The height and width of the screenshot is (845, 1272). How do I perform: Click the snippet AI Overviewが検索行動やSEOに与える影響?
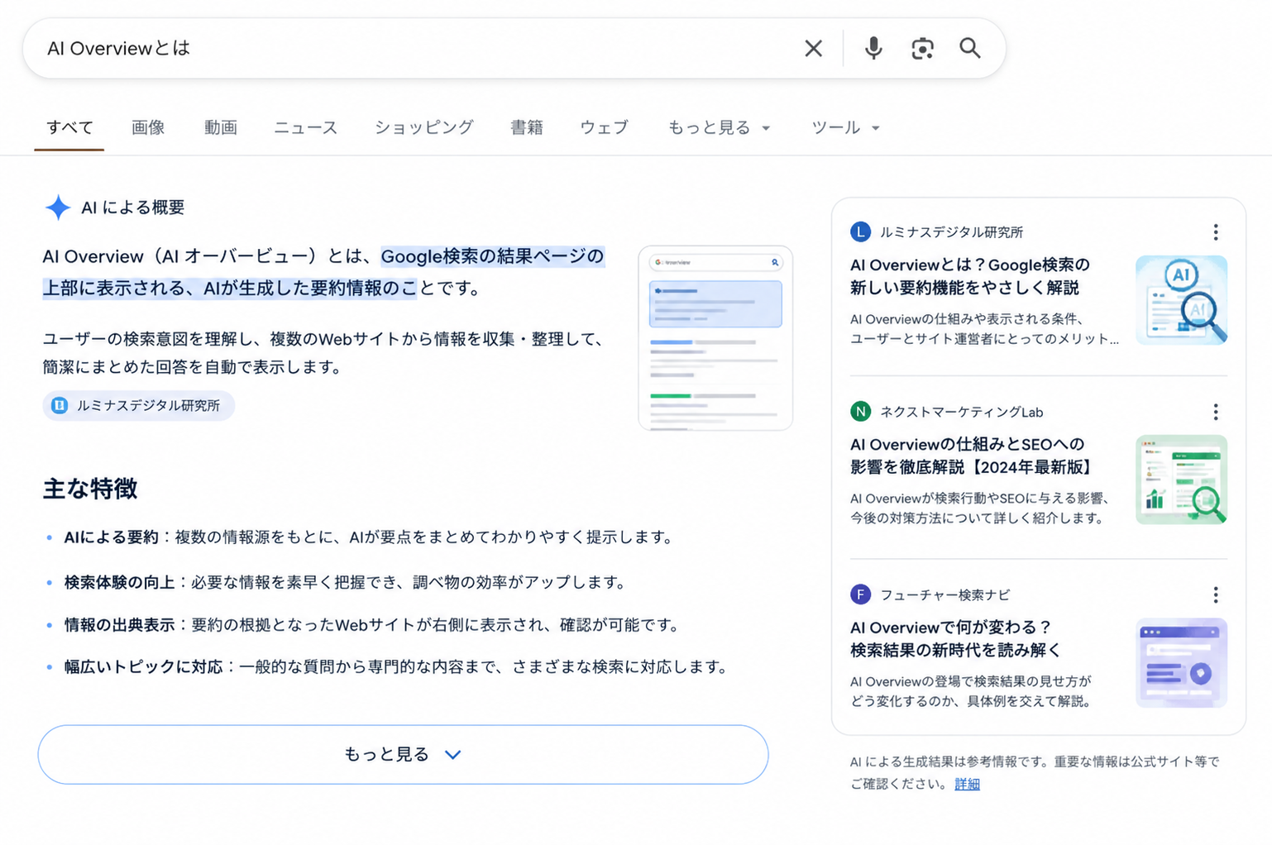pyautogui.click(x=981, y=508)
